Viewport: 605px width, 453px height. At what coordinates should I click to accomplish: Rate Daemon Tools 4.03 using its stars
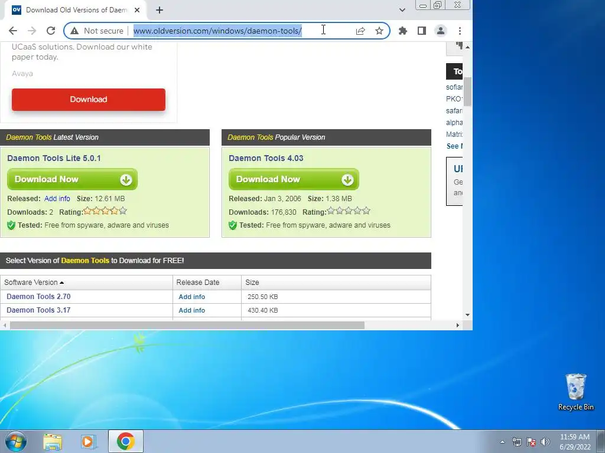tap(349, 211)
